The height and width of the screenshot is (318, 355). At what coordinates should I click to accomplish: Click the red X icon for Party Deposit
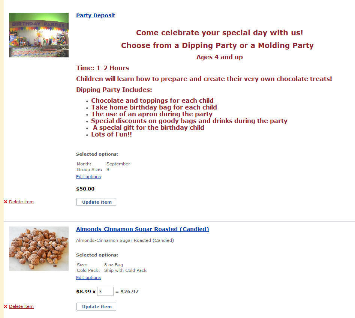tap(6, 202)
